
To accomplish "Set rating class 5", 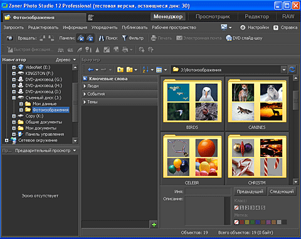I will click(x=263, y=208).
